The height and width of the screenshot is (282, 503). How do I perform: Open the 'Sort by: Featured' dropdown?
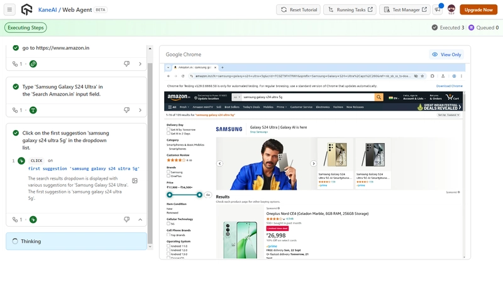tap(449, 115)
